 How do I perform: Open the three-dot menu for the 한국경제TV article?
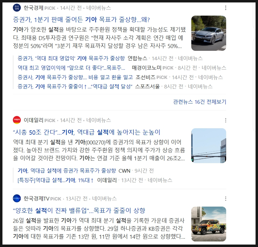click(226, 199)
